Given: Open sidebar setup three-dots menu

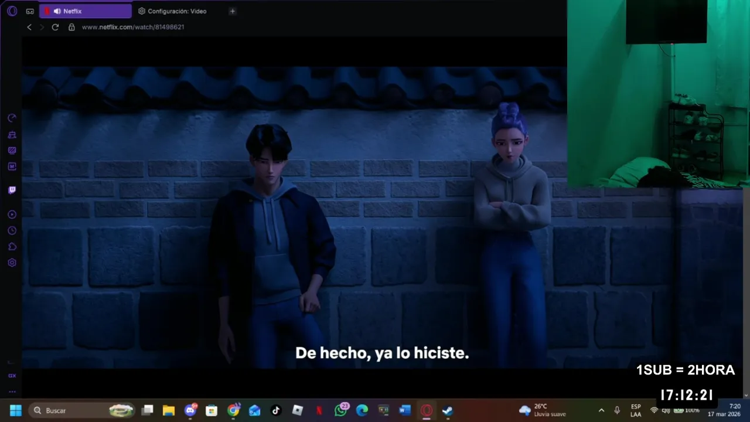Looking at the screenshot, I should coord(12,392).
